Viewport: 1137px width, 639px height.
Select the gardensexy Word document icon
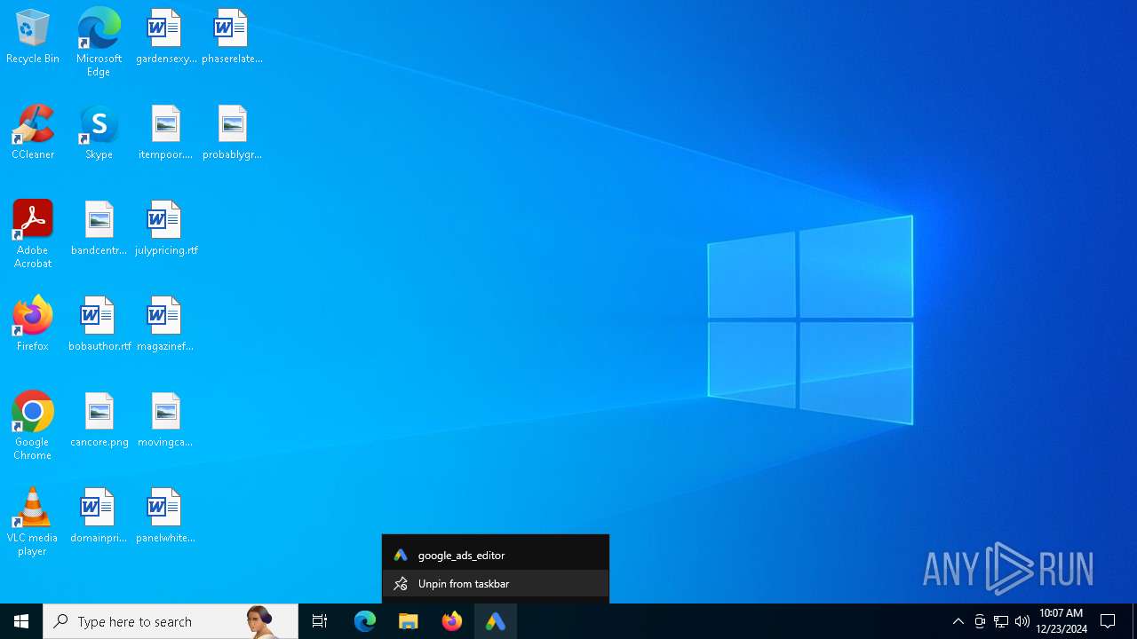click(x=165, y=37)
